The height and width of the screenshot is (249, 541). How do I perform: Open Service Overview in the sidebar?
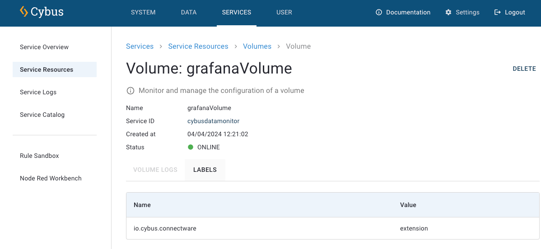(44, 47)
